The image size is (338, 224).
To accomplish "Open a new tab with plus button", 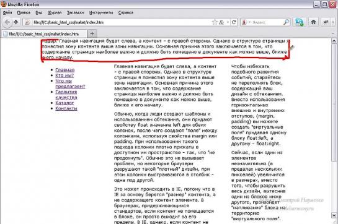I will coord(92,34).
